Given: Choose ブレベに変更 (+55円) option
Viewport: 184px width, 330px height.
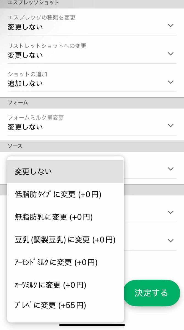Looking at the screenshot, I should click(x=65, y=305).
